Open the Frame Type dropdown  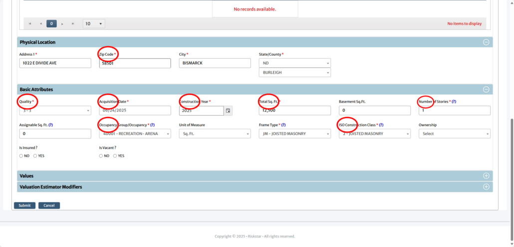[294, 133]
